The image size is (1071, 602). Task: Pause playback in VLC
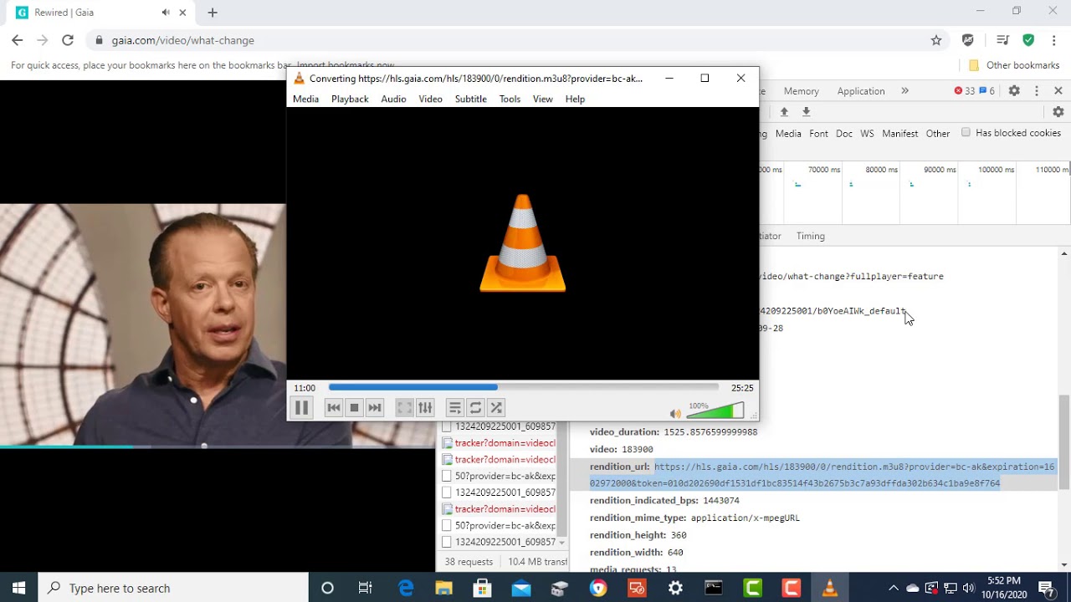click(301, 408)
